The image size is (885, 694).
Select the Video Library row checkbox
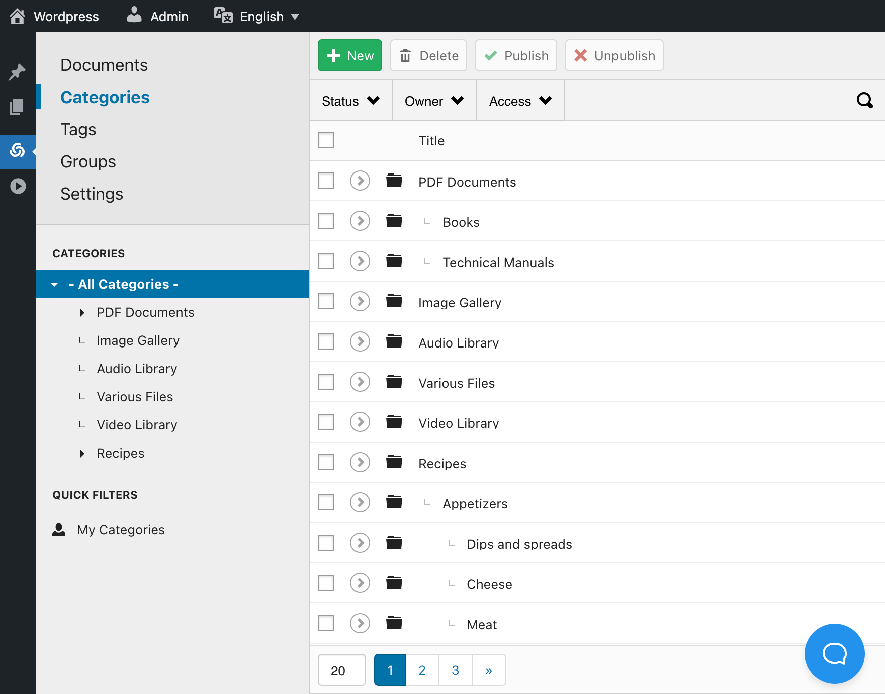[326, 422]
